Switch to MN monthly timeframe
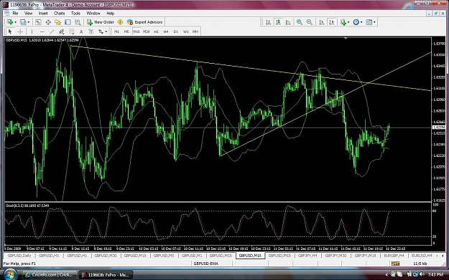449x280 pixels. [195, 32]
